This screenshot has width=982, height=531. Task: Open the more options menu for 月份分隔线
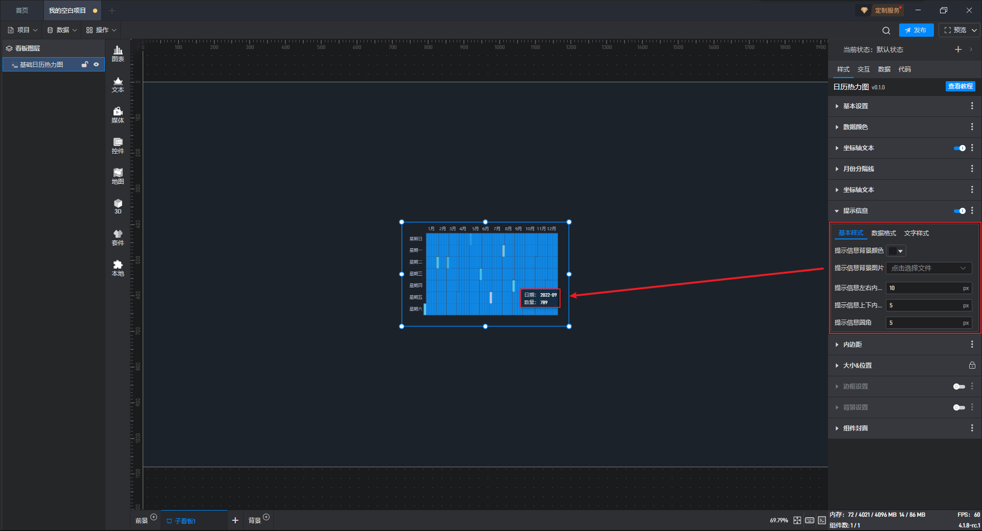tap(972, 168)
